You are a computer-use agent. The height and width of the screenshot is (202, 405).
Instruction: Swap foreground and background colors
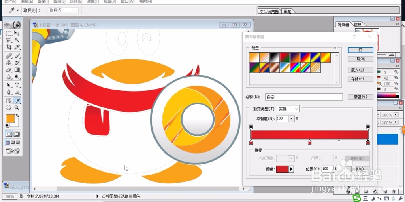(17, 116)
